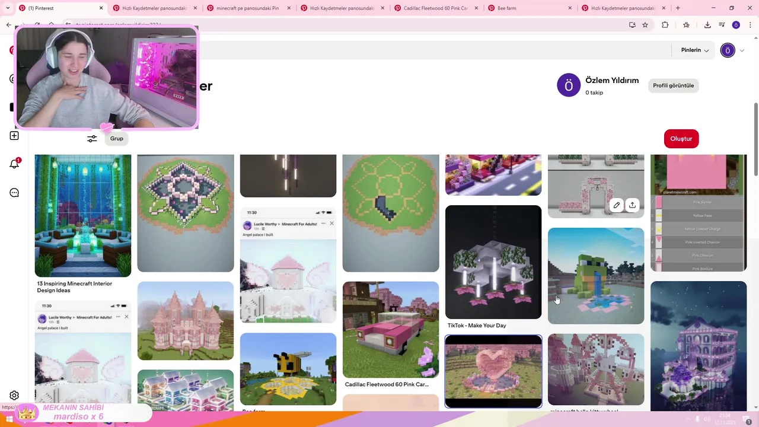Open Pinterest notifications bell
759x427 pixels.
(x=14, y=164)
